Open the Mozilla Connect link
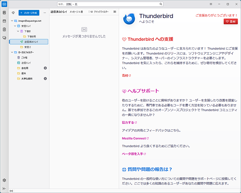The width and height of the screenshot is (241, 193). point(135,138)
